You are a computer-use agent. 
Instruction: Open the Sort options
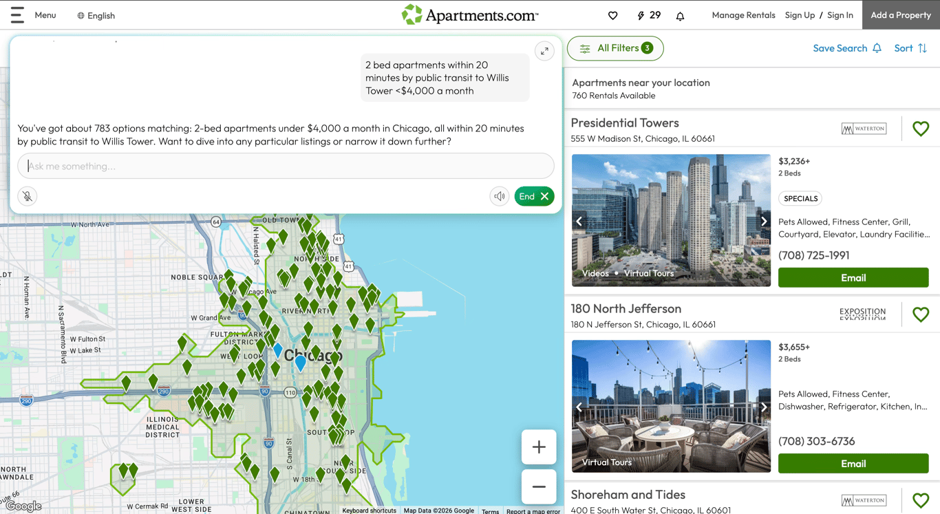(910, 48)
